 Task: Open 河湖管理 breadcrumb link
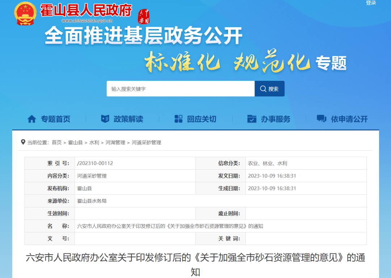(115, 143)
